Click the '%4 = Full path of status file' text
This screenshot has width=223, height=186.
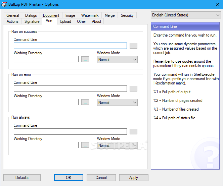click(174, 118)
